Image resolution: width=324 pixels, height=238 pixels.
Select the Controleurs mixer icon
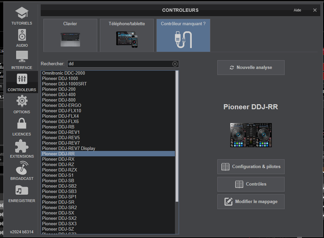[x=22, y=82]
